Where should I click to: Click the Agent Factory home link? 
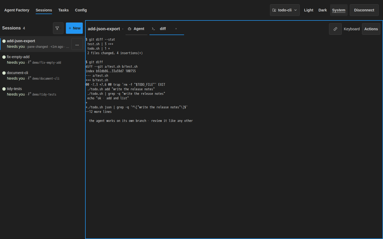17,10
